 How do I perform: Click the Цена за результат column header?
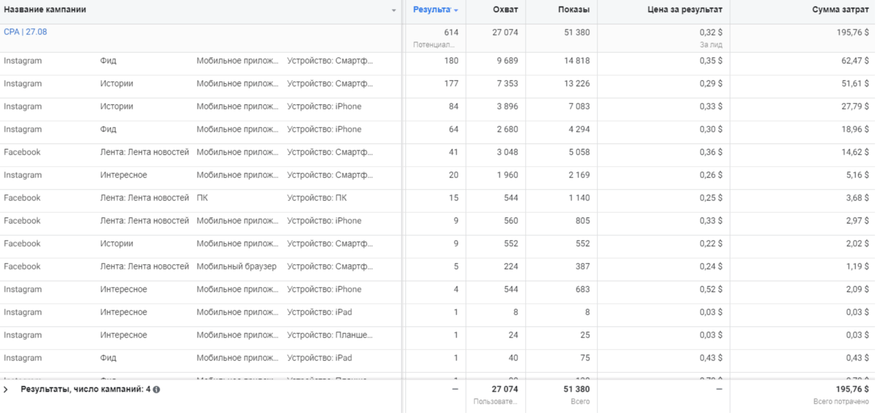click(685, 9)
